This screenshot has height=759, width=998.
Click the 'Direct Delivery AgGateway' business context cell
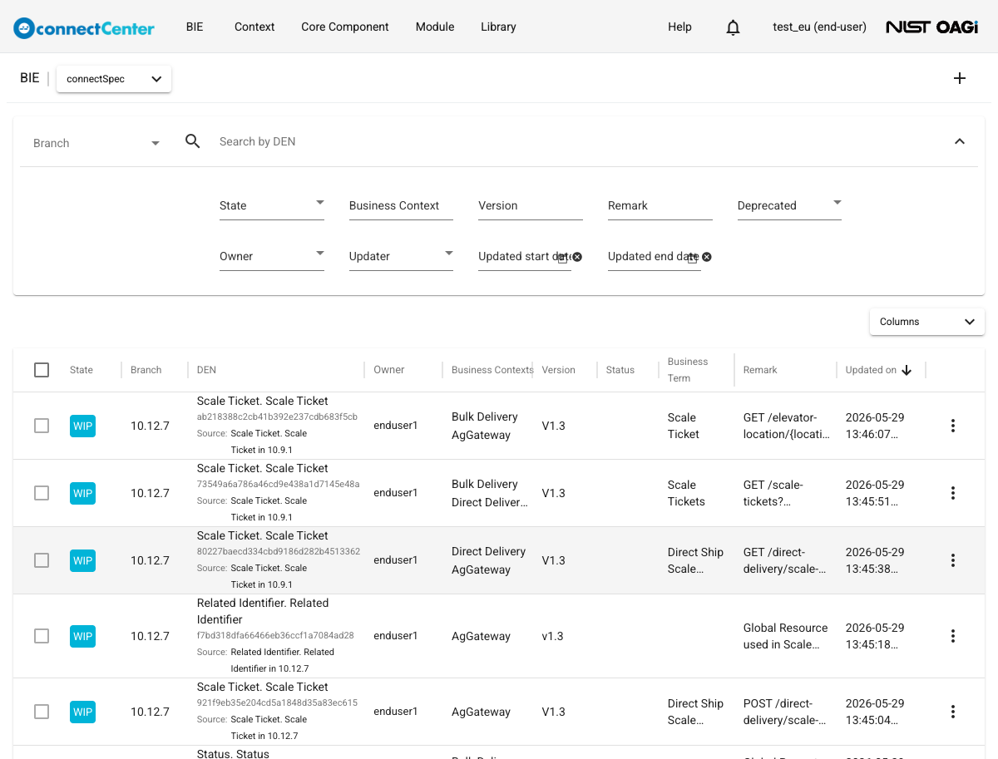click(489, 560)
